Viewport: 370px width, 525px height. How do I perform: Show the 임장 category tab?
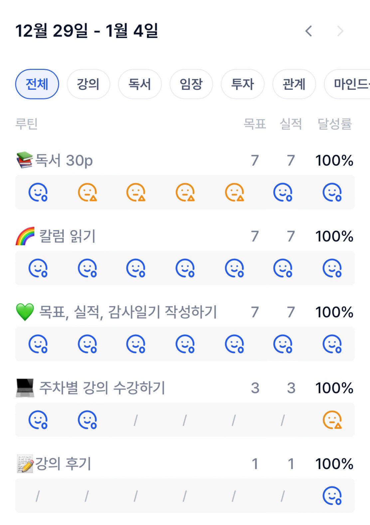[x=191, y=84]
